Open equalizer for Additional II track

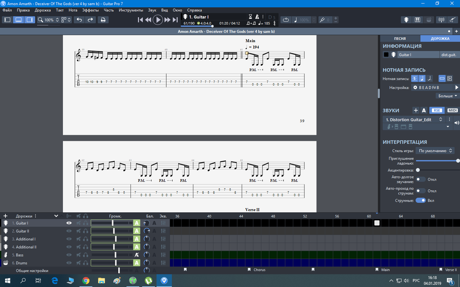[164, 247]
